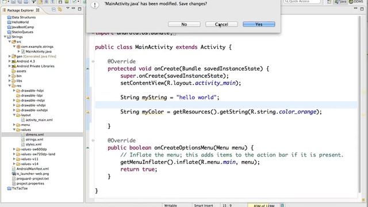Screen dimensions: 368x207
Task: Click the 15 : 9 cursor position entry
Action: [x=227, y=205]
